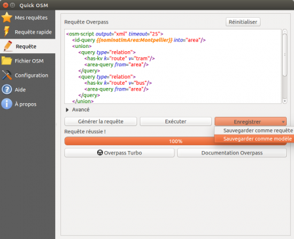This screenshot has width=294, height=239.
Task: Click the Requête pencil icon
Action: pos(8,46)
